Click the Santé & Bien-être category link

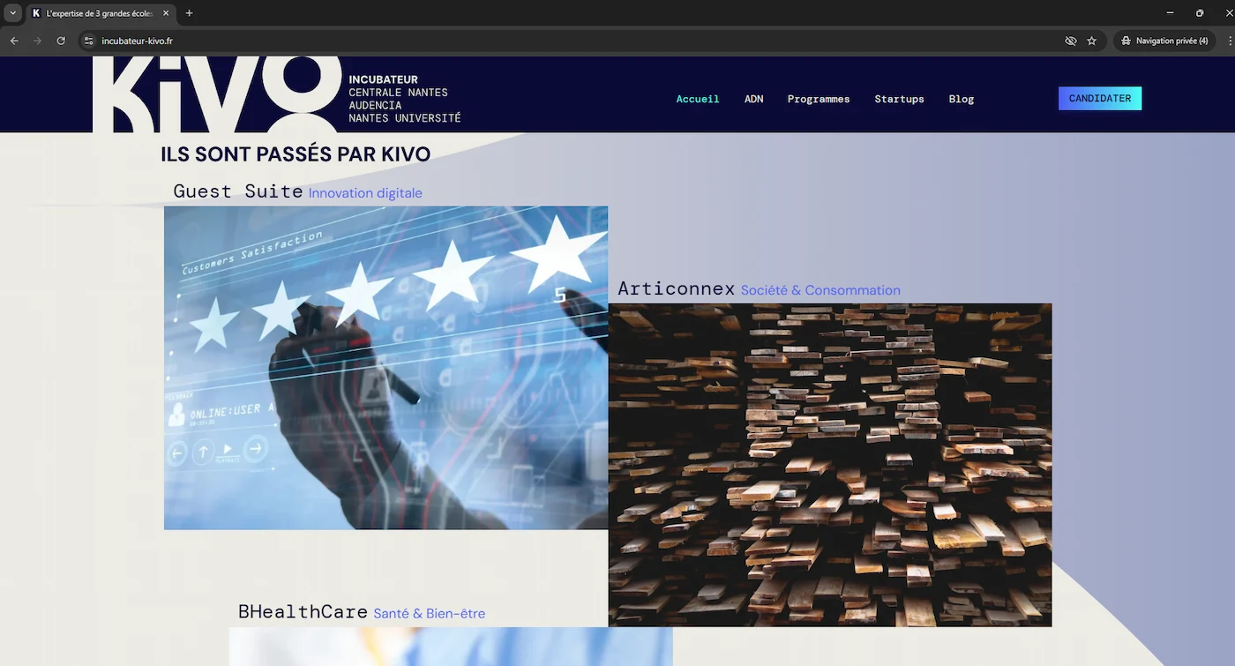coord(429,613)
